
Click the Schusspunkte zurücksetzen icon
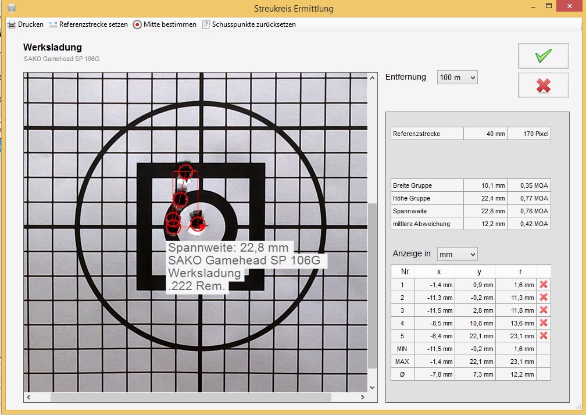[206, 24]
